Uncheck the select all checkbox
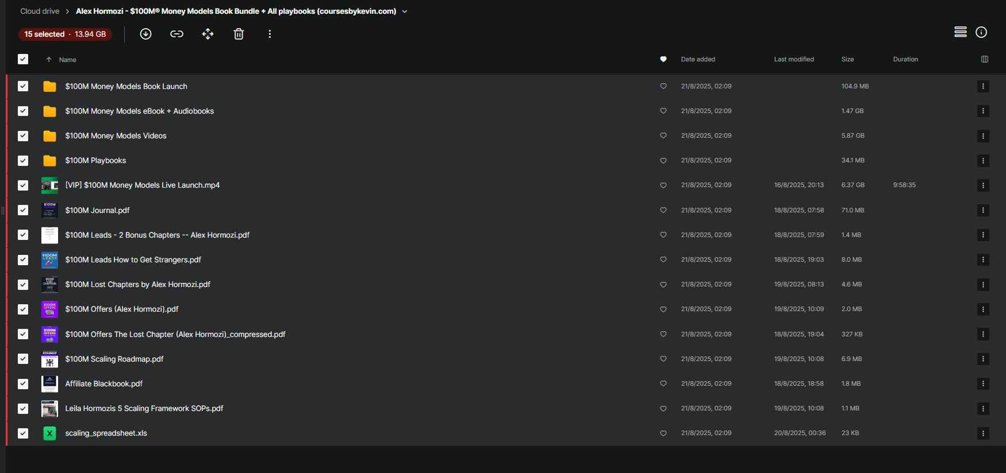 (23, 59)
